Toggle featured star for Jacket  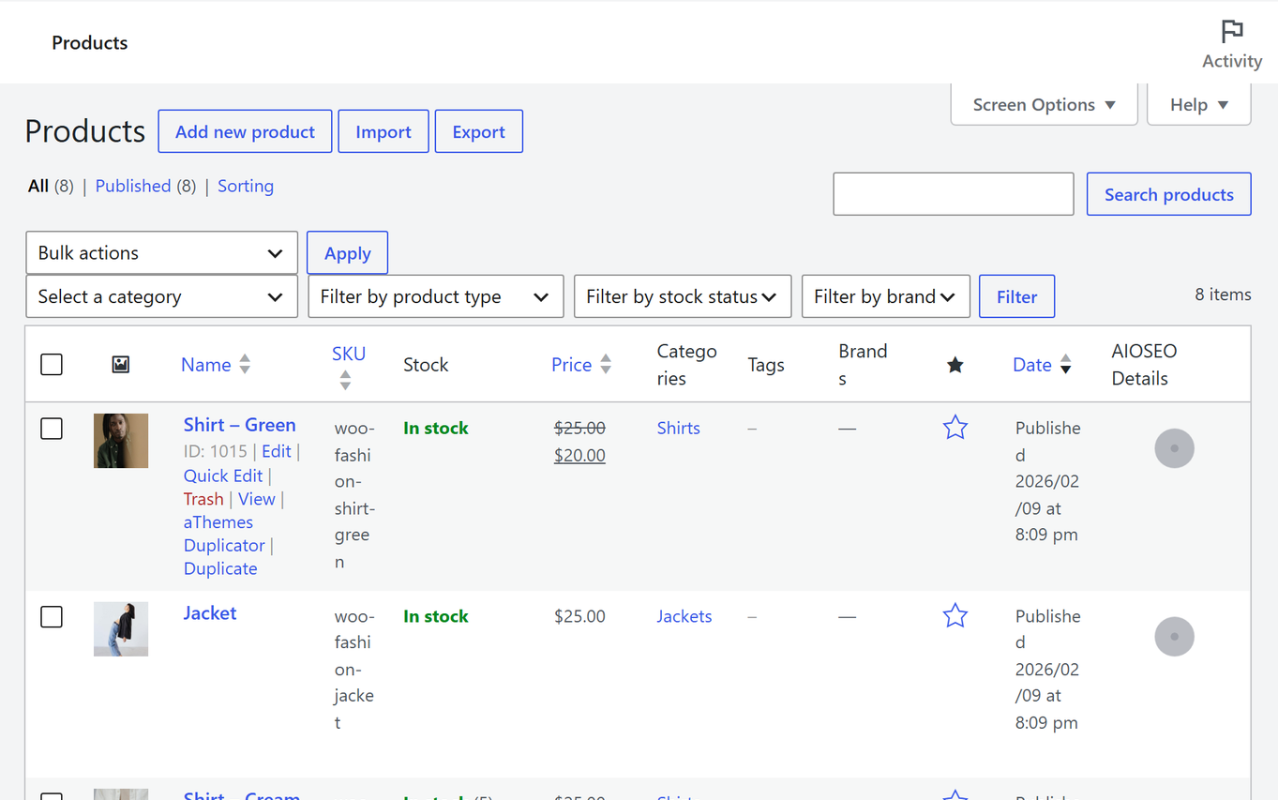(955, 616)
